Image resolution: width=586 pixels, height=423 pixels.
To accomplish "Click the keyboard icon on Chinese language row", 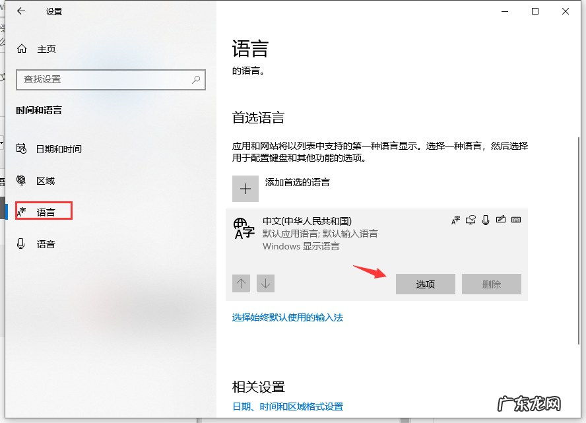I will (515, 220).
